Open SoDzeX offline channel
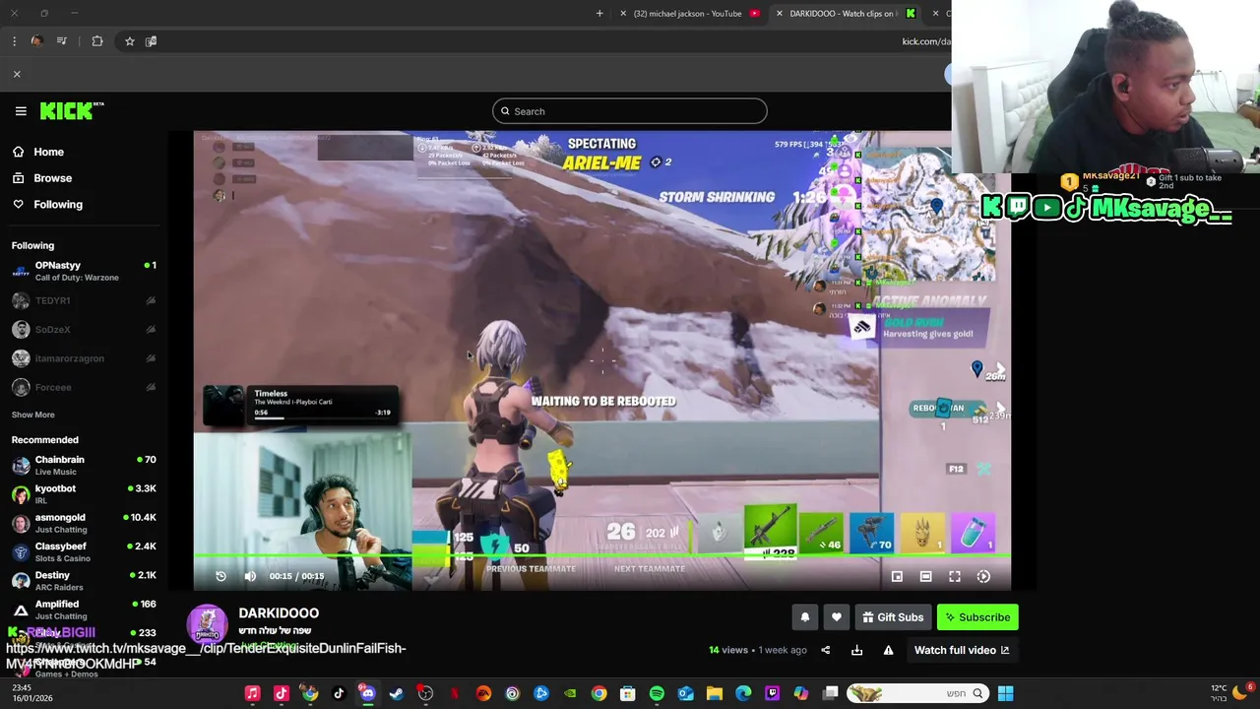1260x709 pixels. pos(84,329)
